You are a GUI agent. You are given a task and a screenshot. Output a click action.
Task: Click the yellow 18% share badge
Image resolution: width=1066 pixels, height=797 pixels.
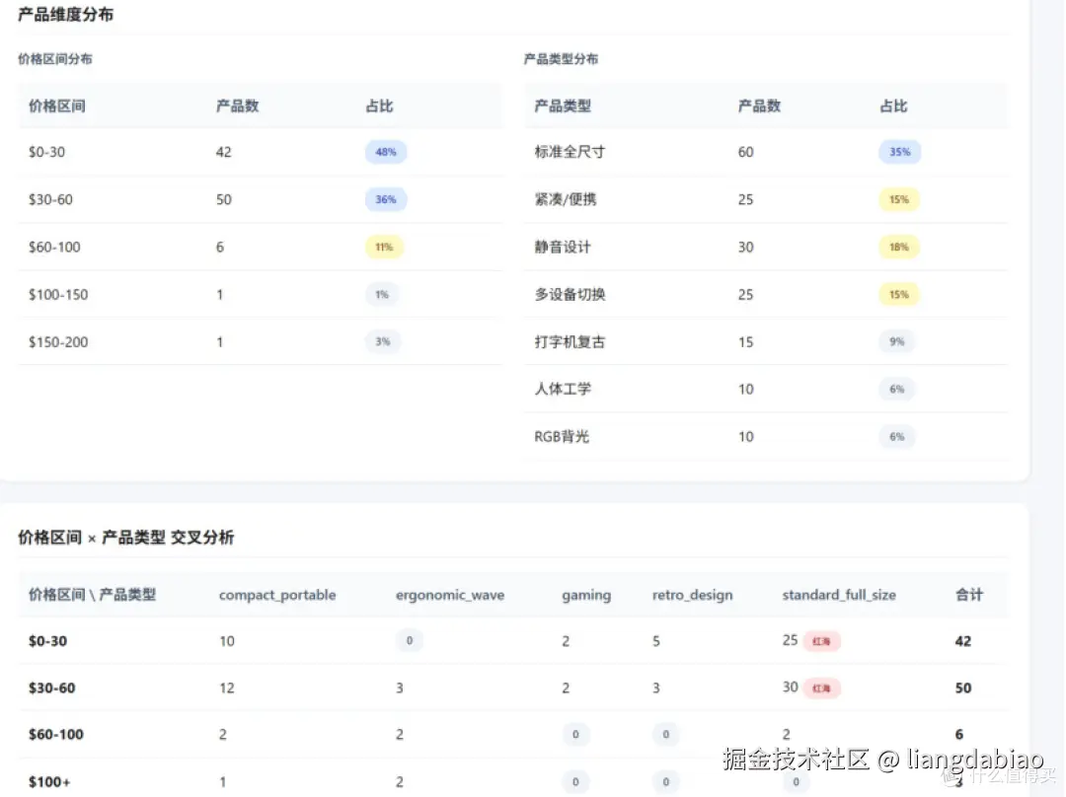899,247
